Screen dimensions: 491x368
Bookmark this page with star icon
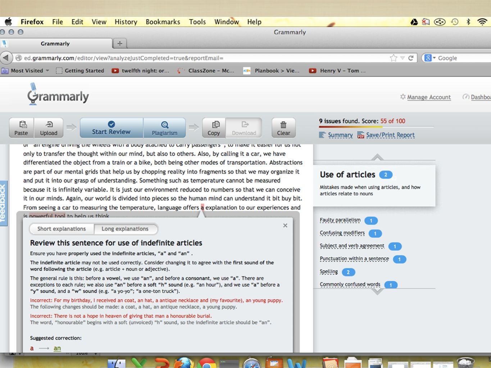[394, 58]
